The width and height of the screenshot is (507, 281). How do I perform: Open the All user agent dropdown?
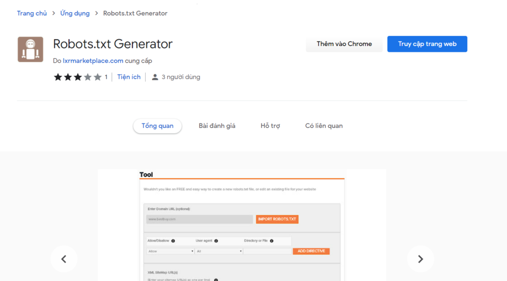(219, 251)
